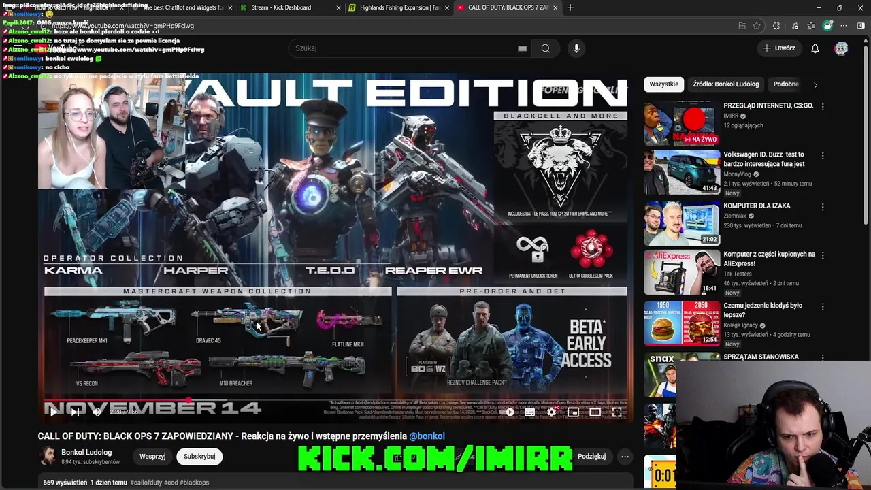
Task: Open options for 'KOMPUTER DLA IZAKA'
Action: pyautogui.click(x=823, y=207)
